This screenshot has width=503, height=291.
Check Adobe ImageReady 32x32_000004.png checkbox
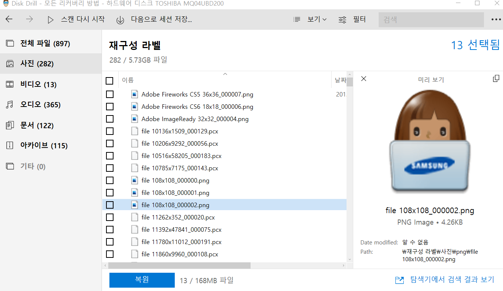(110, 119)
